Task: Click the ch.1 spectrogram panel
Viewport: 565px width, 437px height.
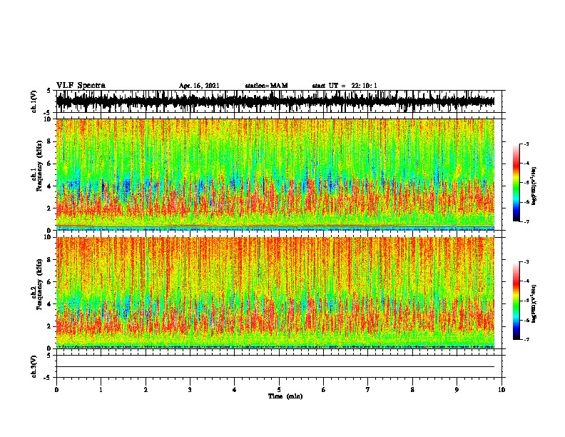Action: [275, 174]
